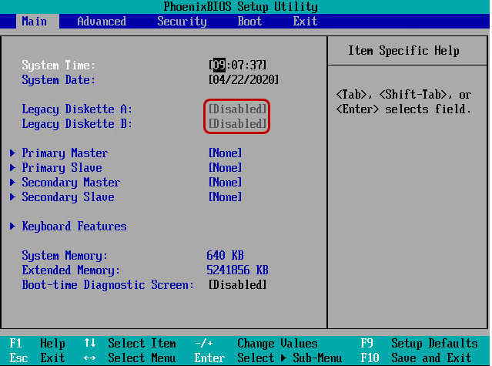Expand the Primary Master arrow
The width and height of the screenshot is (492, 366).
(x=13, y=153)
